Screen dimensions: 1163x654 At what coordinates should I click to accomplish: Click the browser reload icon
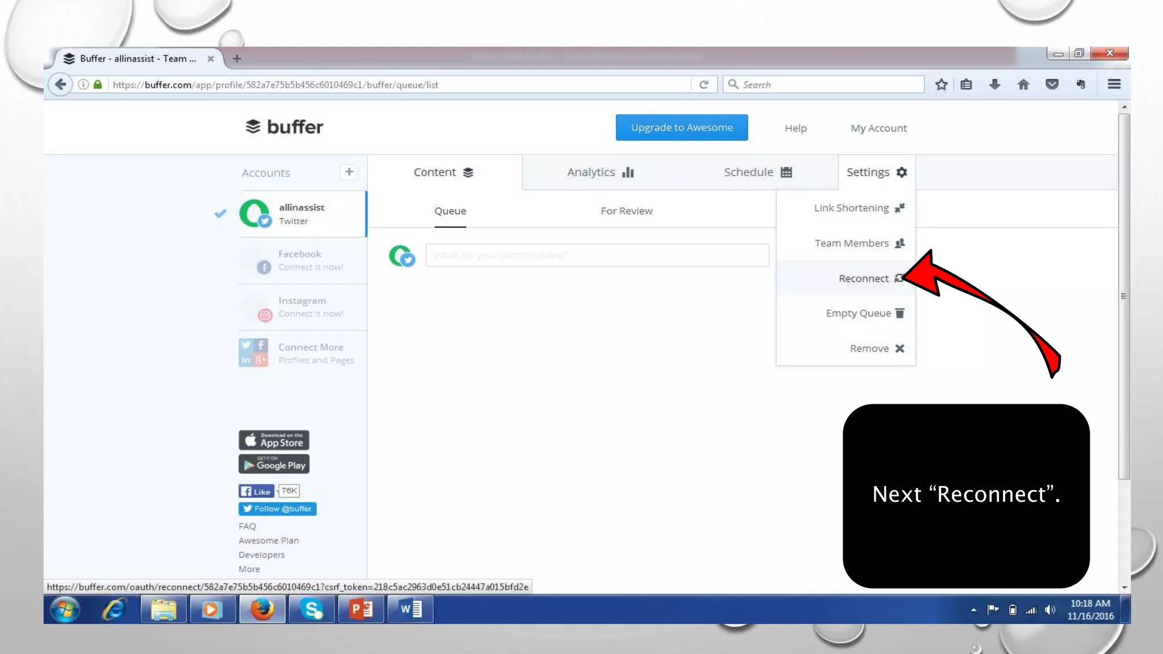704,85
